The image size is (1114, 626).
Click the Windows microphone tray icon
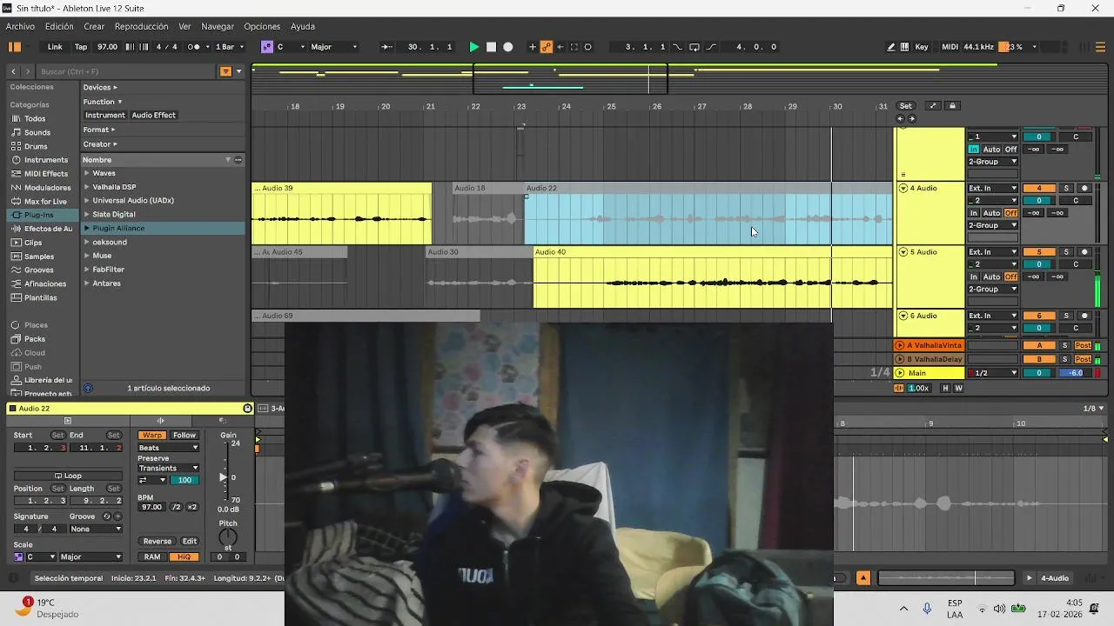927,609
